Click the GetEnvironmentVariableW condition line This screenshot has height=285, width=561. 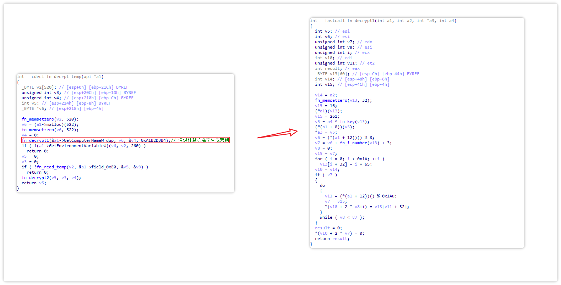[x=83, y=146]
